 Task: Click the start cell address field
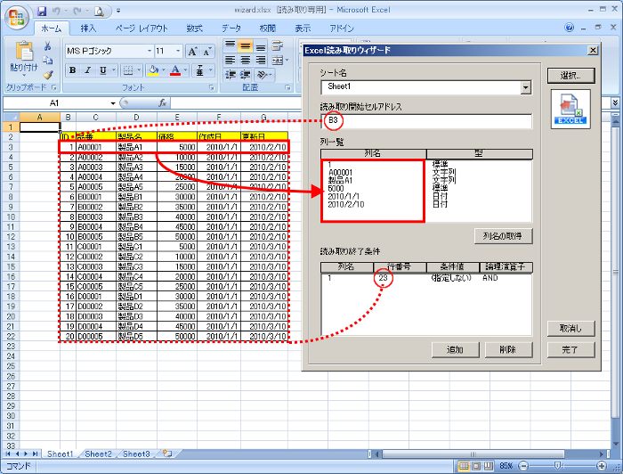pyautogui.click(x=426, y=119)
